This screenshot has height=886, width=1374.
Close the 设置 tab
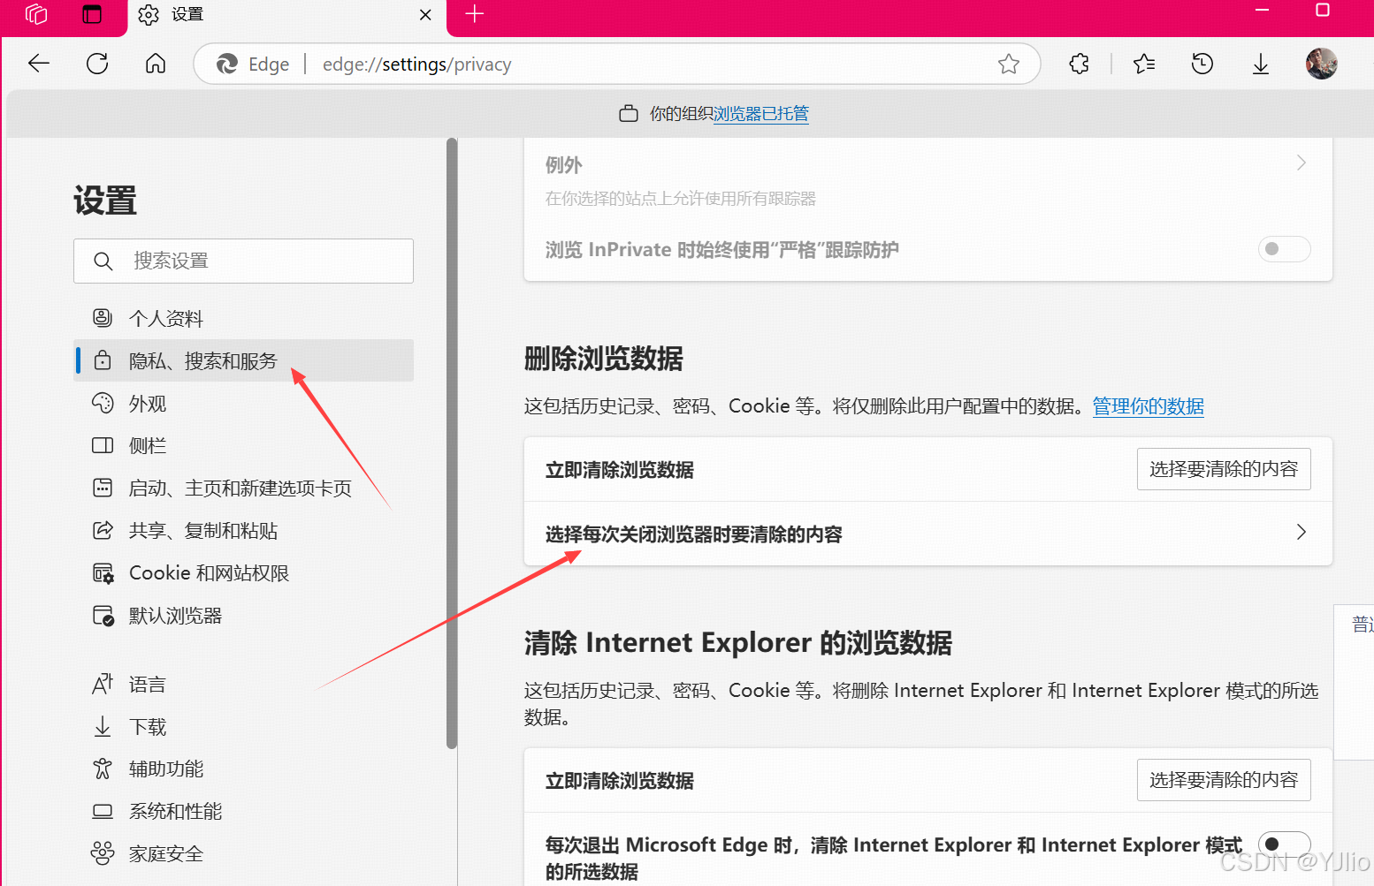click(425, 15)
